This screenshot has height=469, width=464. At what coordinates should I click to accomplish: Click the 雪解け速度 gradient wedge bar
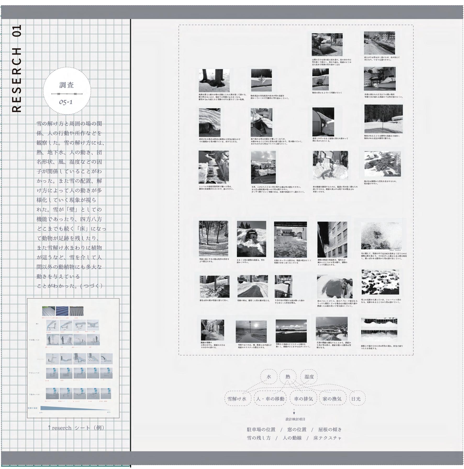[76, 408]
